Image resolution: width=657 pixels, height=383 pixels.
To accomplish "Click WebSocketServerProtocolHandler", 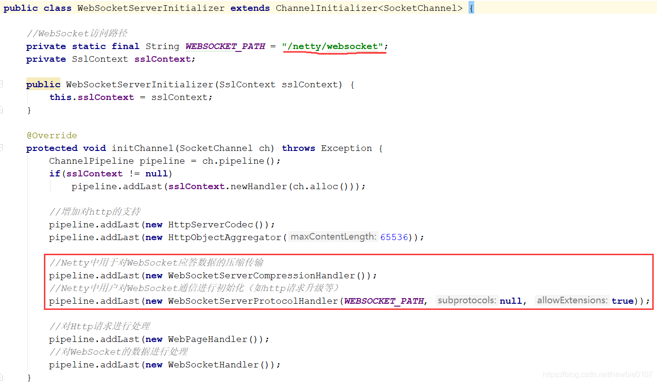I will [253, 301].
